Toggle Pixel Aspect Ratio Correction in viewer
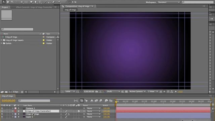 [161, 91]
